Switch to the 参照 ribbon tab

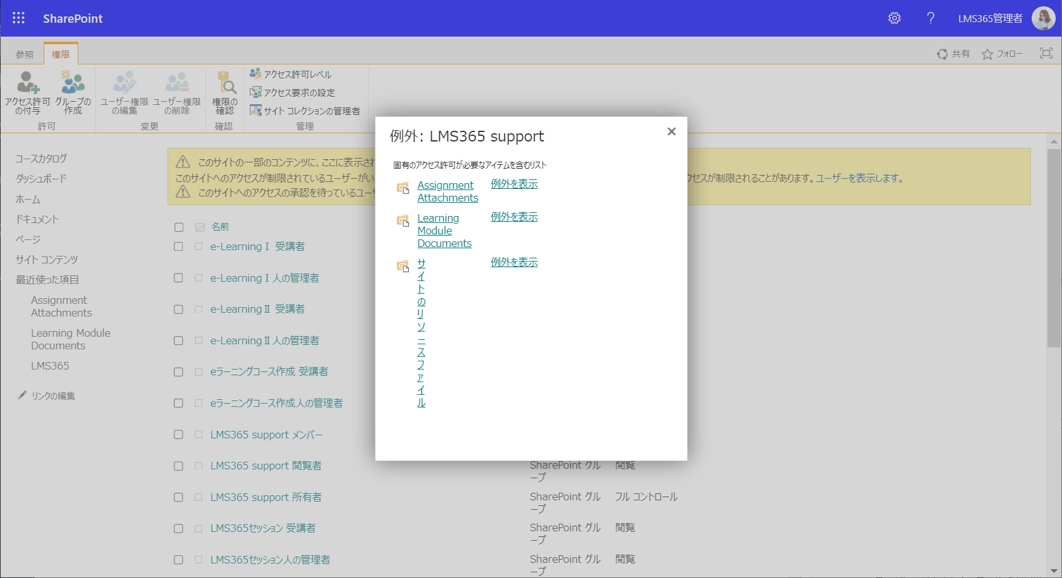pos(25,55)
